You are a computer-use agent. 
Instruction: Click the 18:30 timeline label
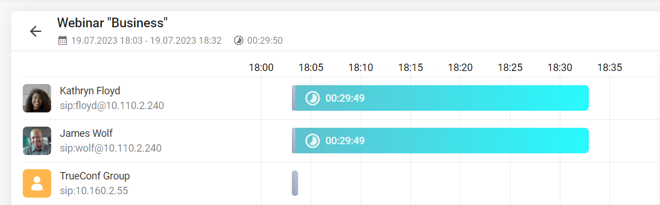coord(560,67)
